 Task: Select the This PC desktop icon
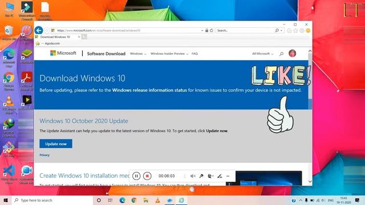click(9, 9)
